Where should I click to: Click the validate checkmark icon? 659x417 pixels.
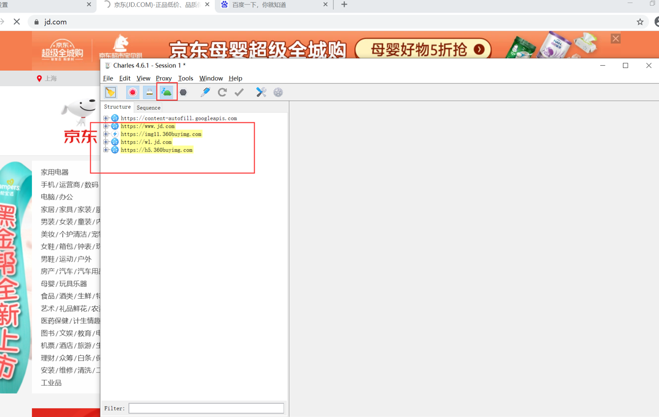(239, 93)
